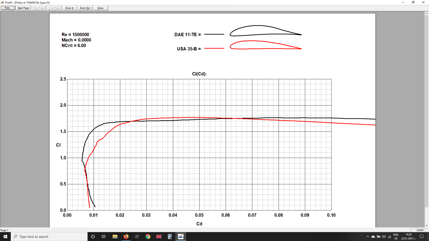Go to Next Page of preview
The image size is (429, 241).
23,8
